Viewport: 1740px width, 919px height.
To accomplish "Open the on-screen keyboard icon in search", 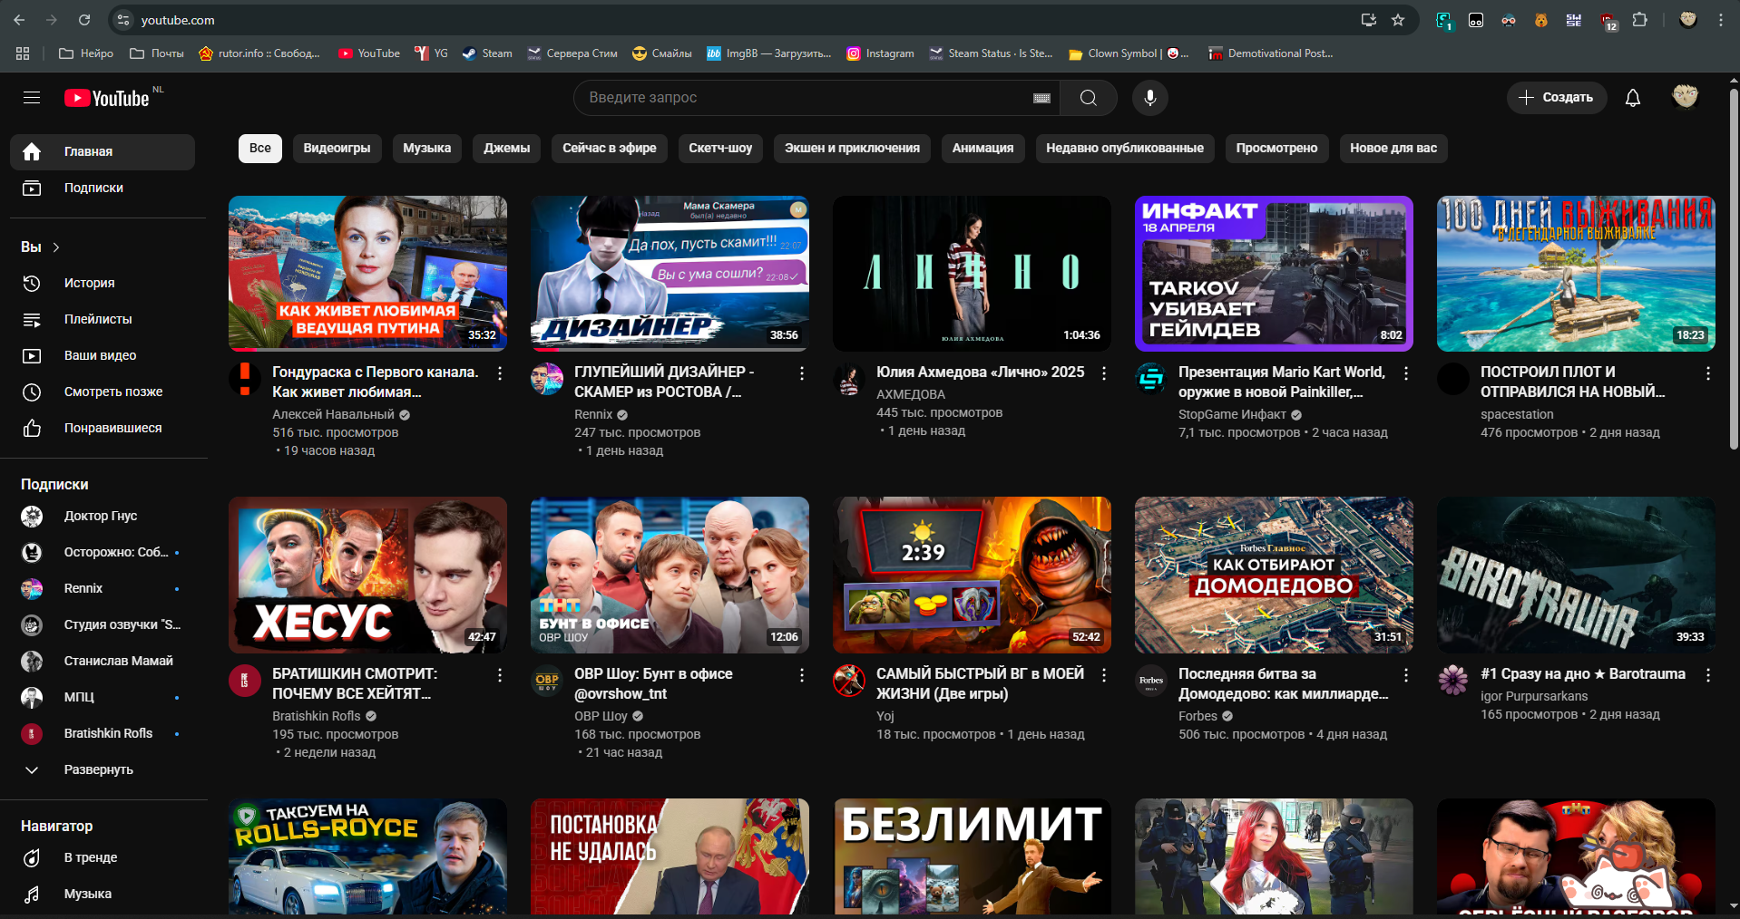I will coord(1041,98).
